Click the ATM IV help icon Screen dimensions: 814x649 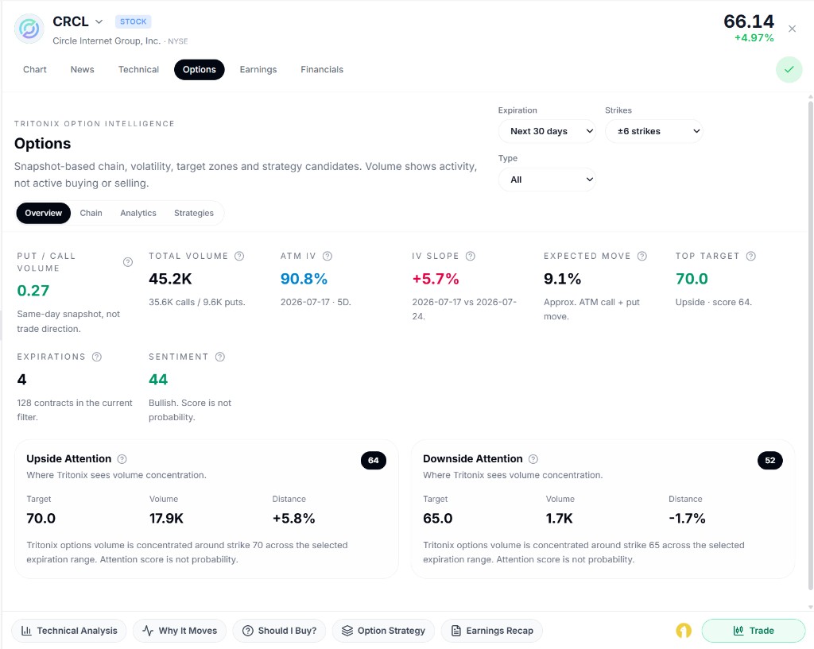coord(328,256)
